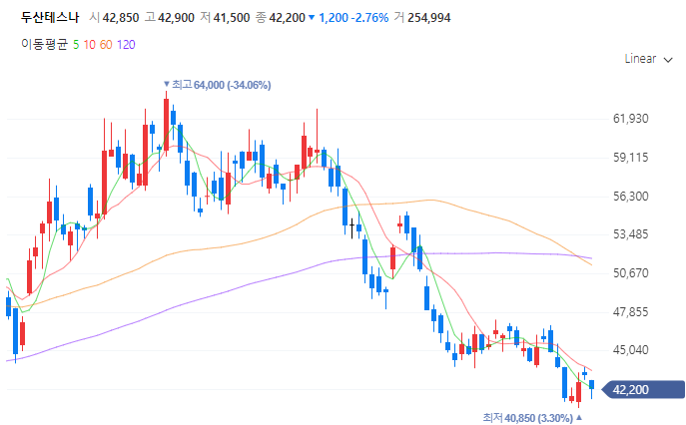Click the 이동평균 label
This screenshot has height=425, width=686.
point(45,45)
